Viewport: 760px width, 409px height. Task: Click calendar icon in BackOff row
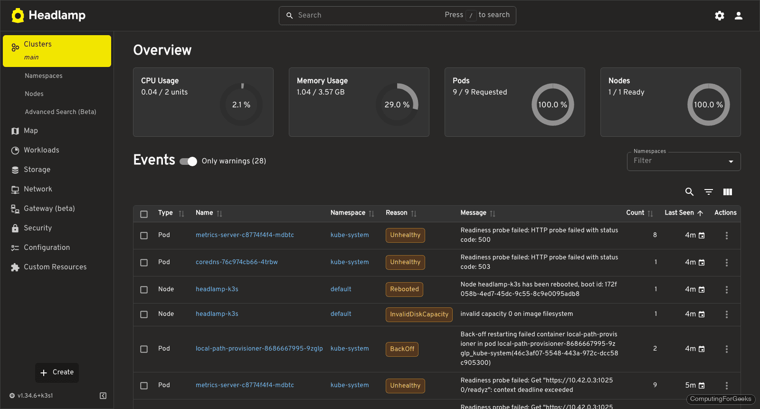click(702, 349)
